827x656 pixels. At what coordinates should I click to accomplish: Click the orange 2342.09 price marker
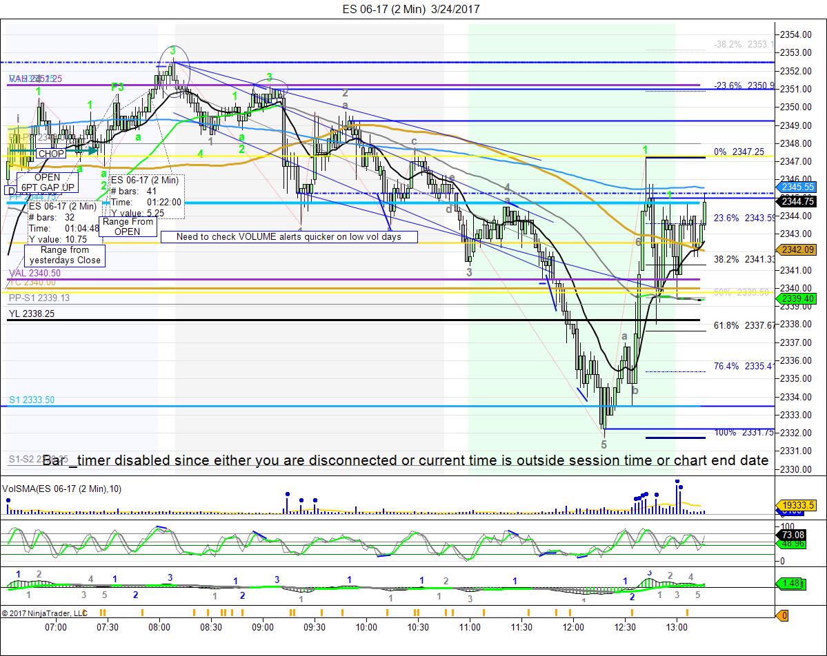click(x=797, y=249)
